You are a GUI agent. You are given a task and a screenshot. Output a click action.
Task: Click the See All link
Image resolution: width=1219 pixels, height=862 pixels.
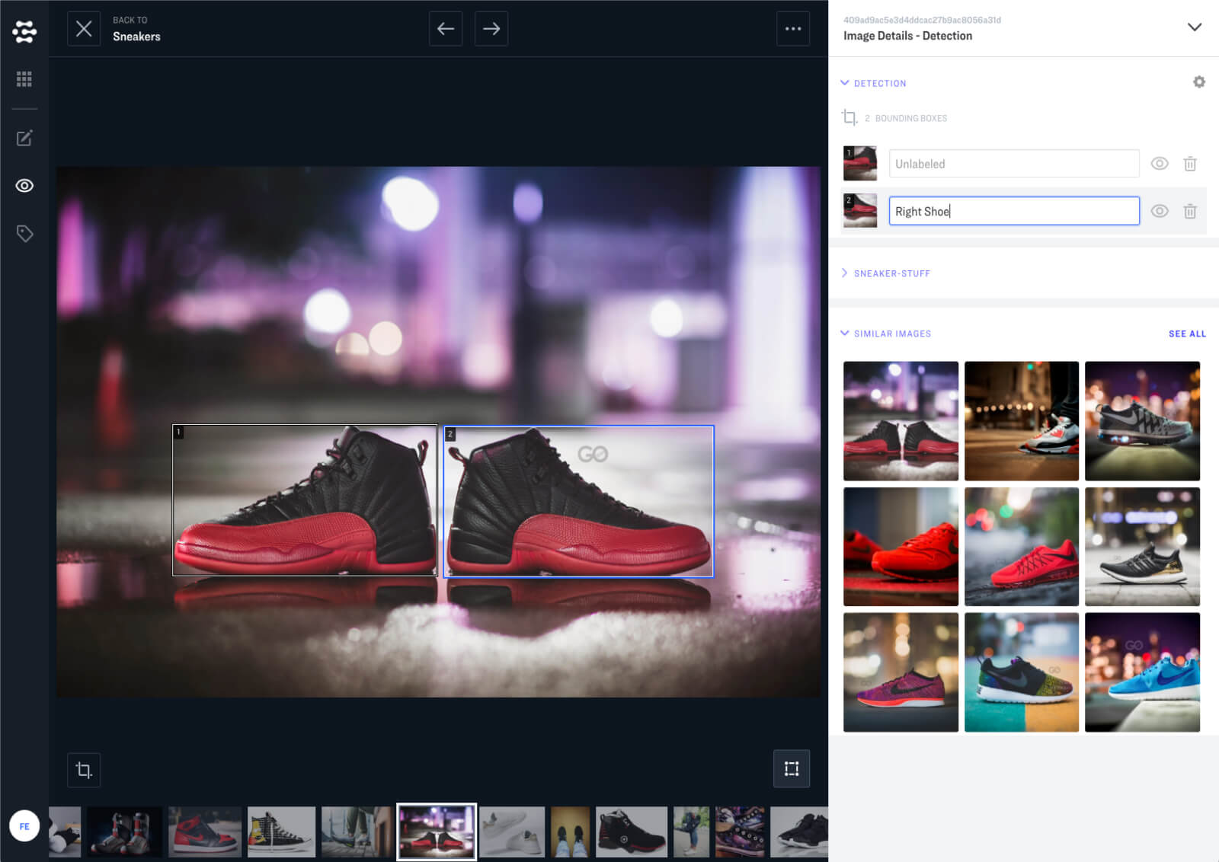pyautogui.click(x=1187, y=334)
